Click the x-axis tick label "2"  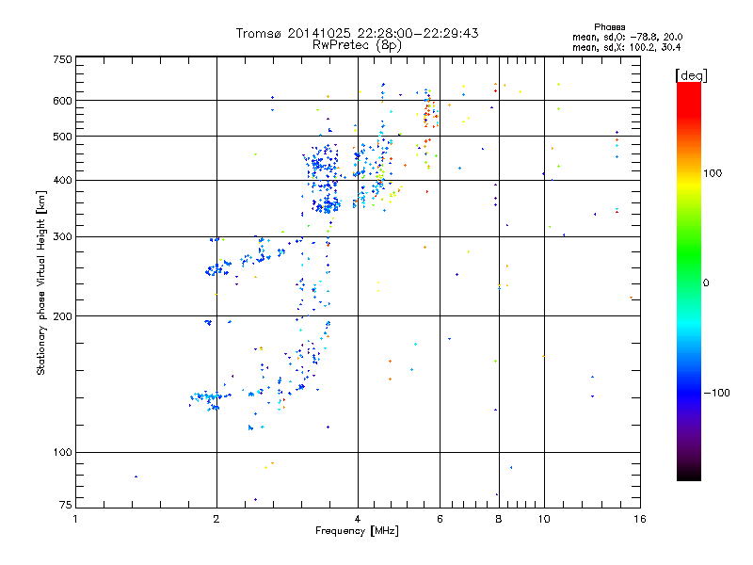(x=216, y=519)
